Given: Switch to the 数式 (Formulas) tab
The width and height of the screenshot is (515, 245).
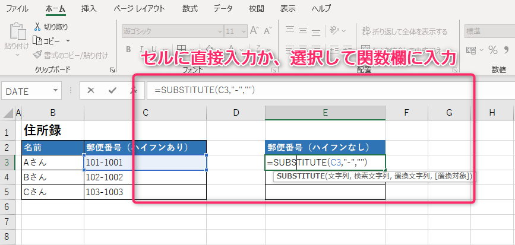Looking at the screenshot, I should 190,8.
